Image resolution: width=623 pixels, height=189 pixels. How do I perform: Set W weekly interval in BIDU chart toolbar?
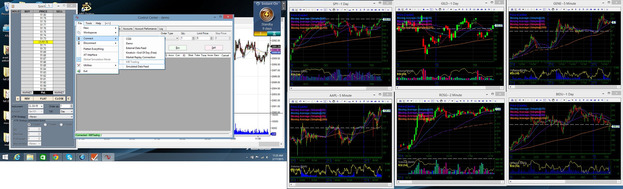tap(602, 100)
